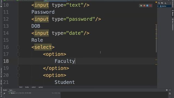Image resolution: width=174 pixels, height=98 pixels.
Task: Open preview in Safari browser icon
Action: (147, 5)
